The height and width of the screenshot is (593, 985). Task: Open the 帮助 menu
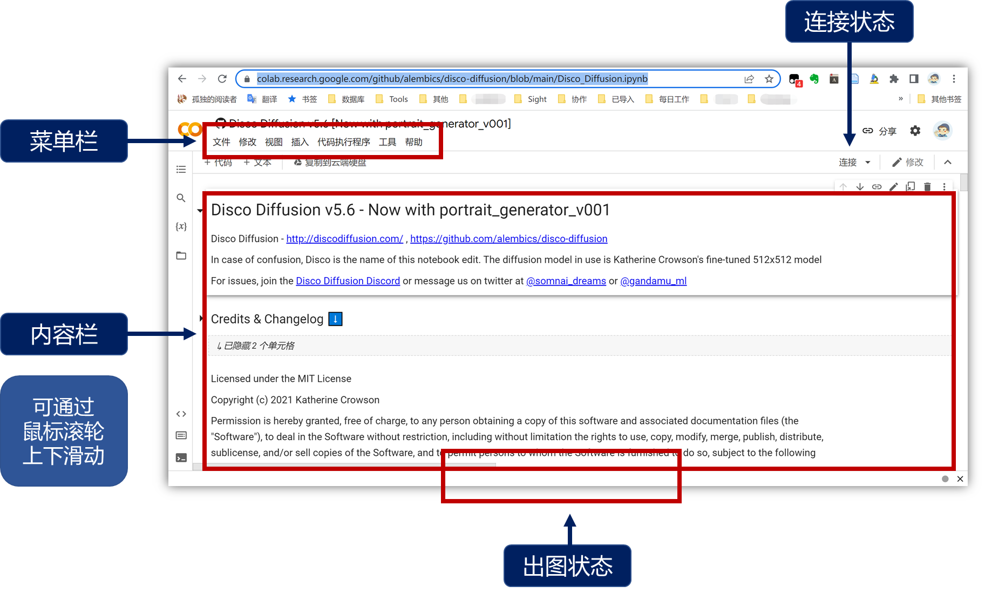click(x=414, y=142)
